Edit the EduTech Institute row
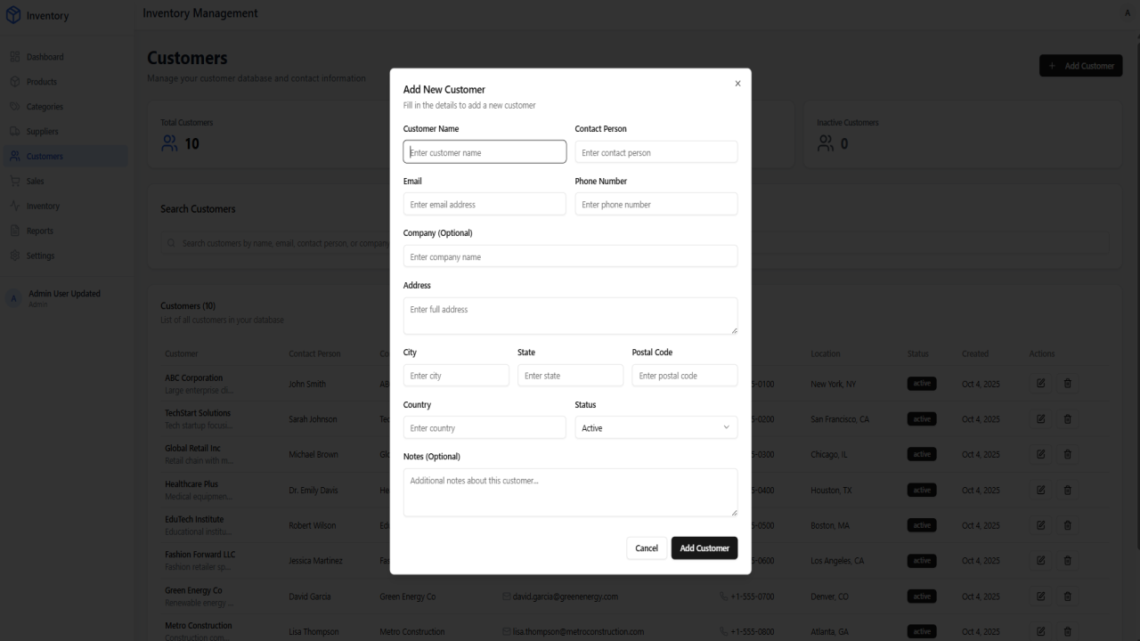The image size is (1140, 641). click(x=1040, y=525)
